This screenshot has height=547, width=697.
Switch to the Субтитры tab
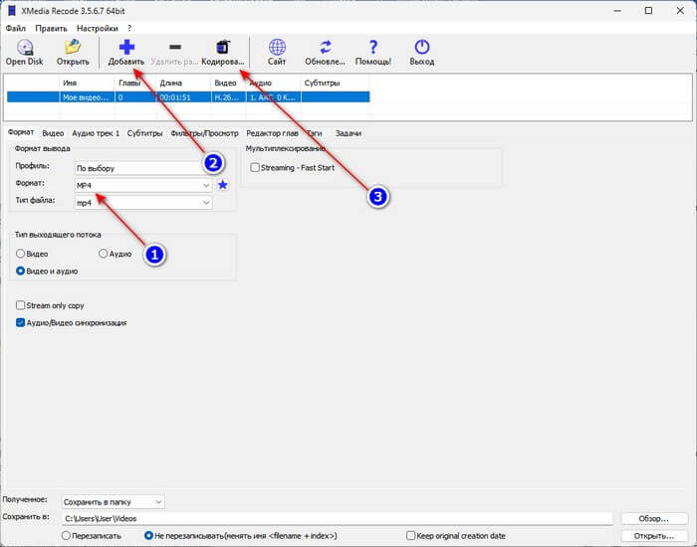click(x=144, y=132)
